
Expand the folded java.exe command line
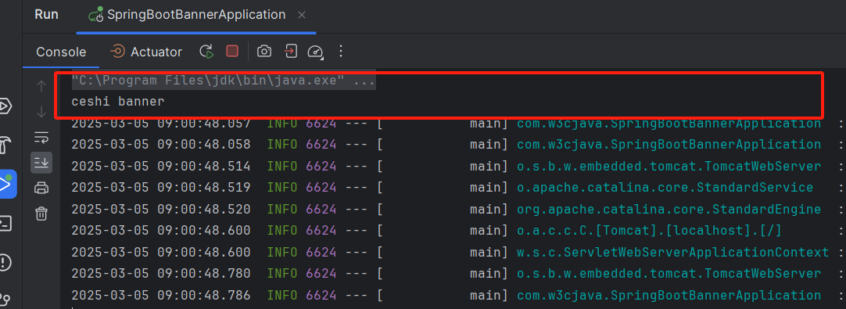pyautogui.click(x=224, y=81)
